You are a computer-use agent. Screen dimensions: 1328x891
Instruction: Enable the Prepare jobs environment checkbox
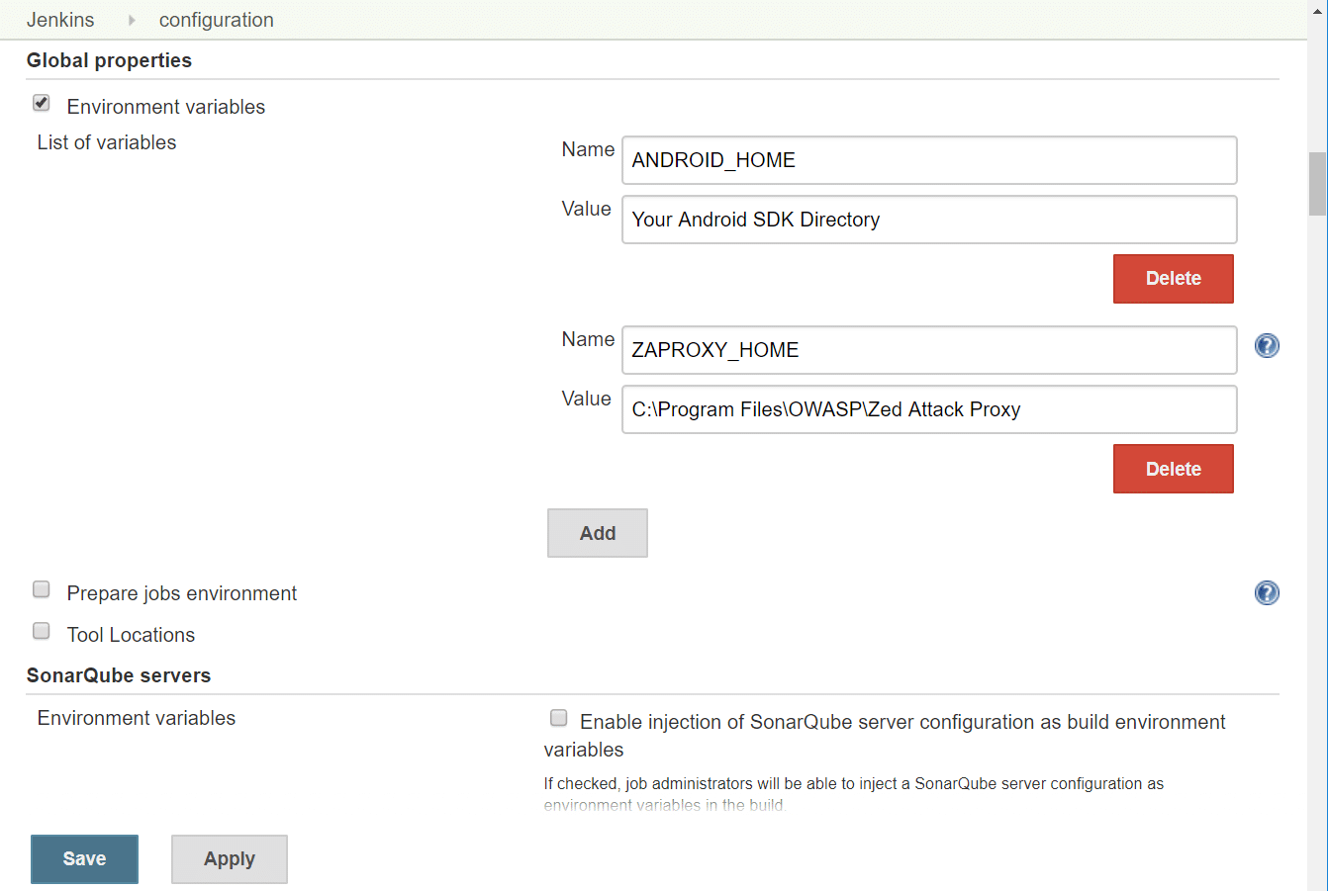42,590
